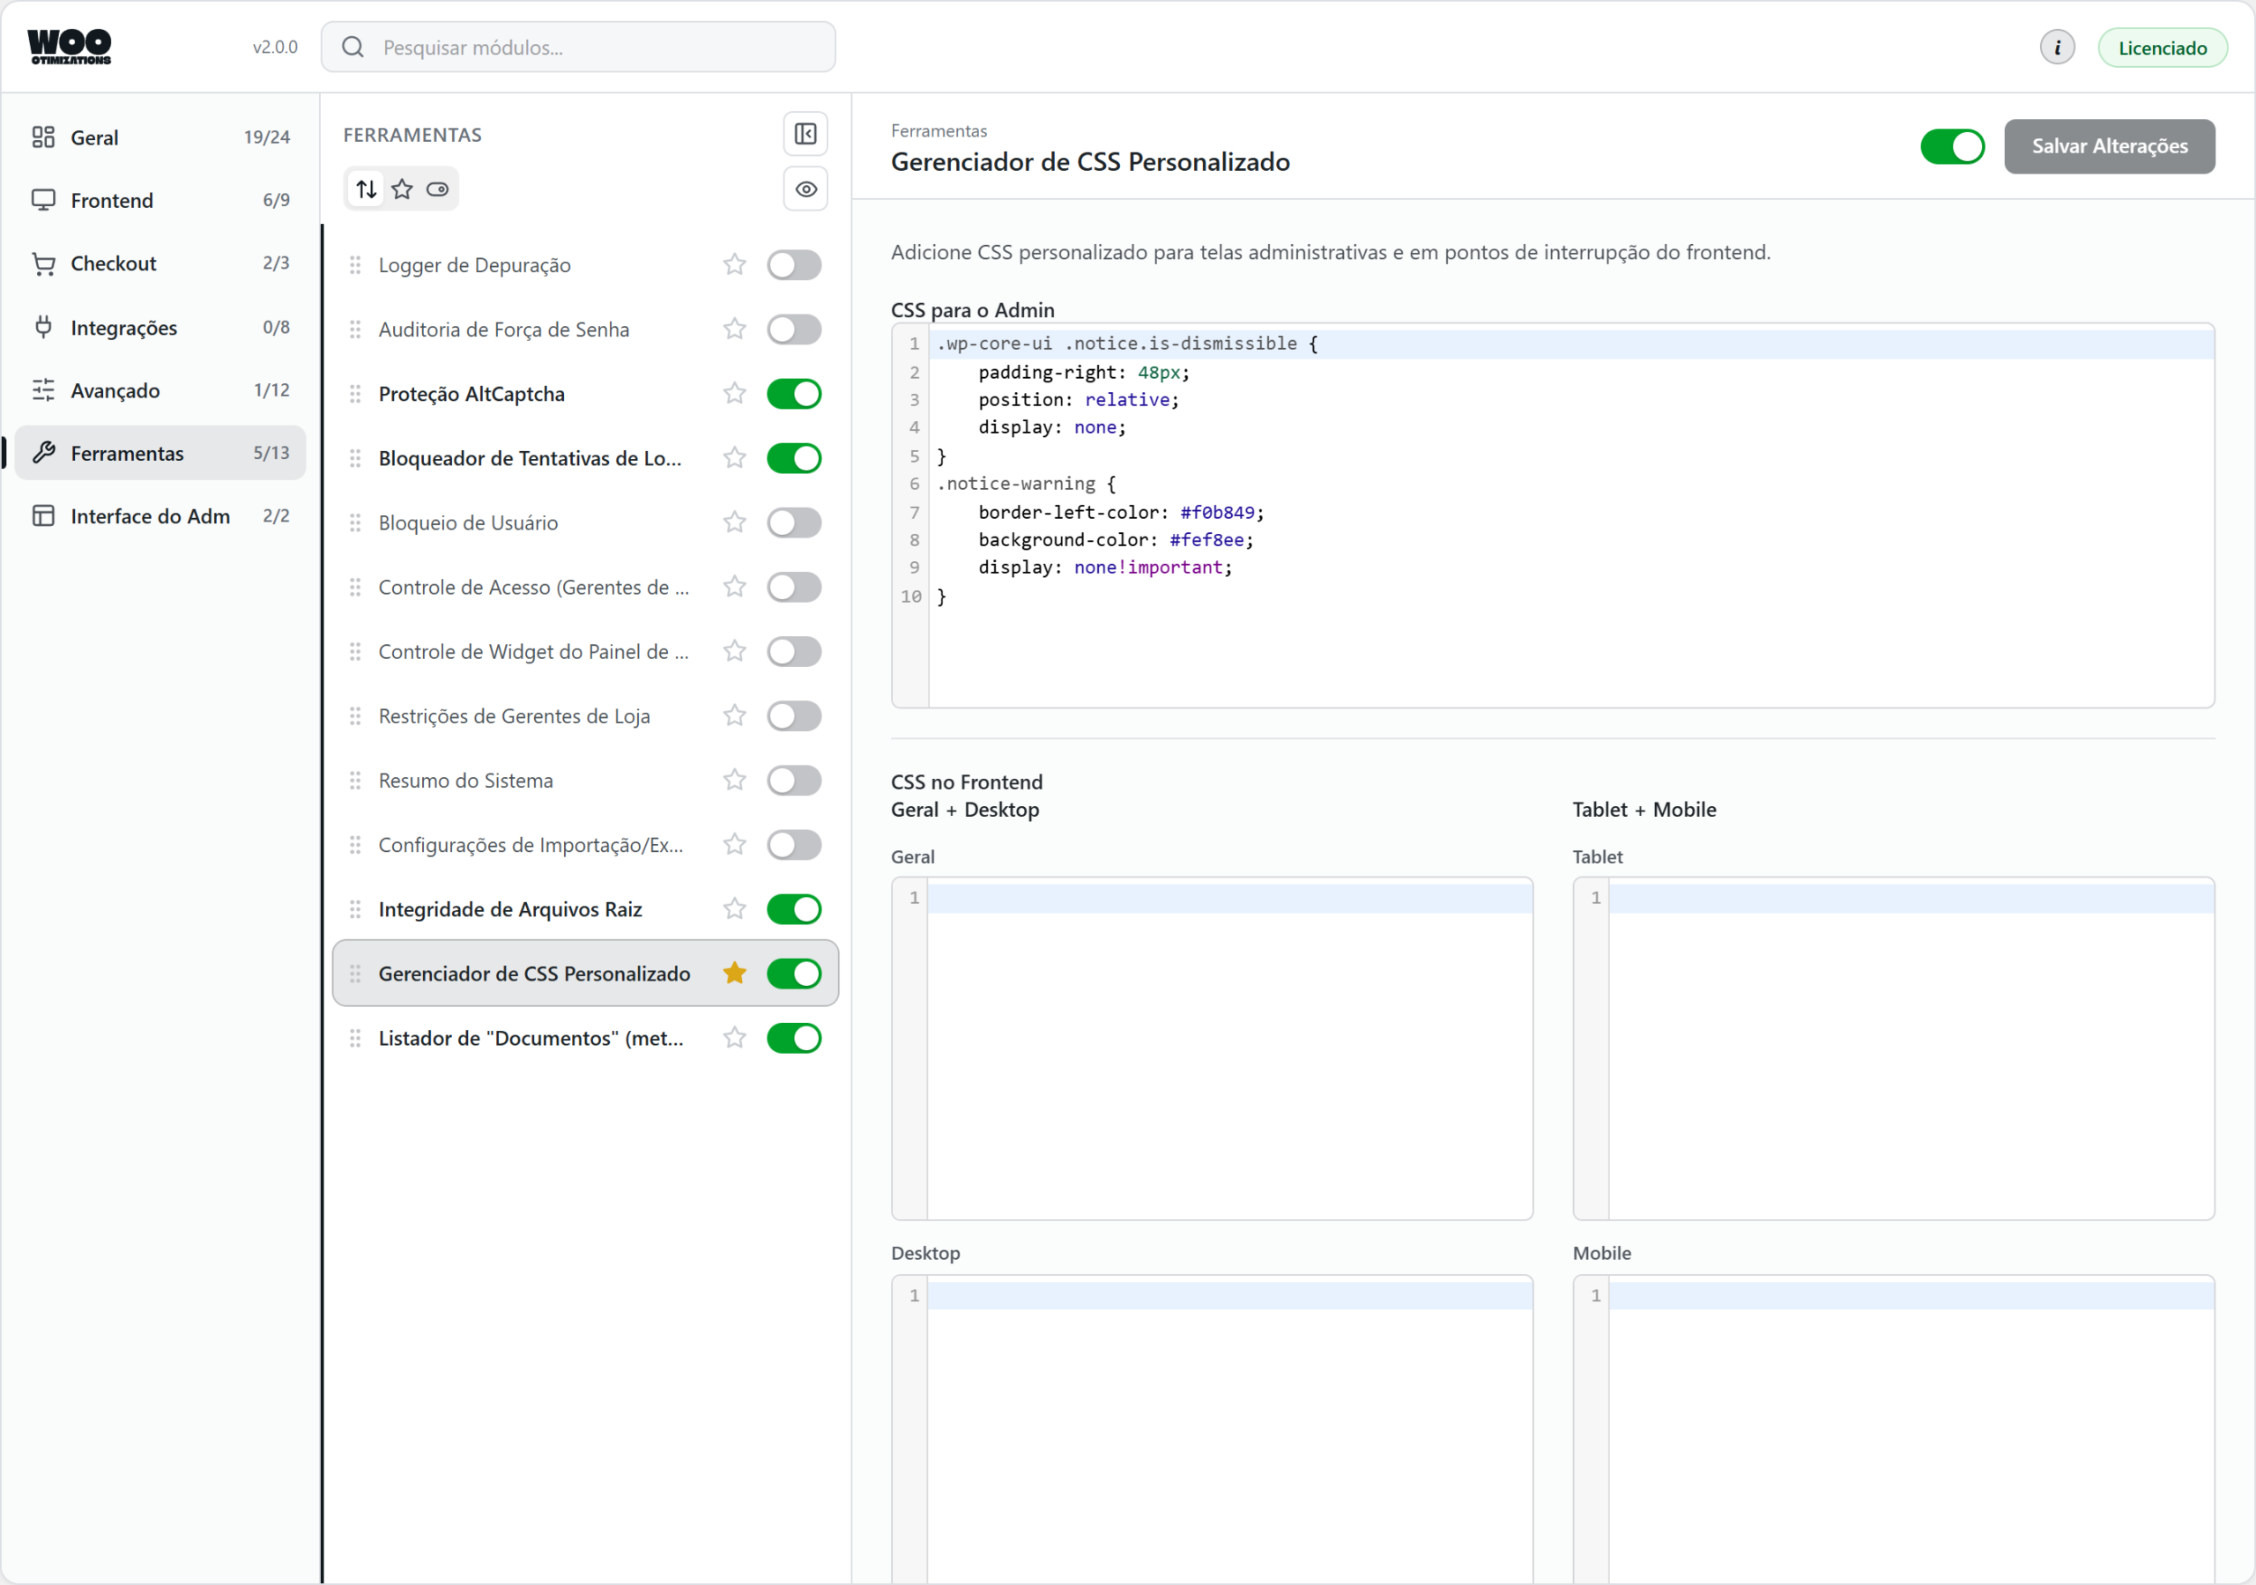Screen dimensions: 2256x1585
Task: Open Auditoria de Força de Senha module
Action: pyautogui.click(x=503, y=330)
